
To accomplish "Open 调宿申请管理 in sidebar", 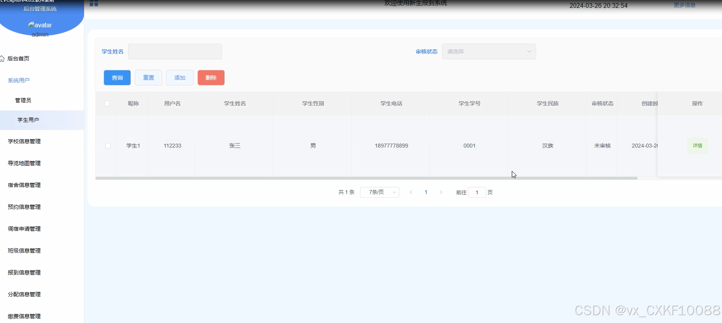I will pyautogui.click(x=24, y=229).
